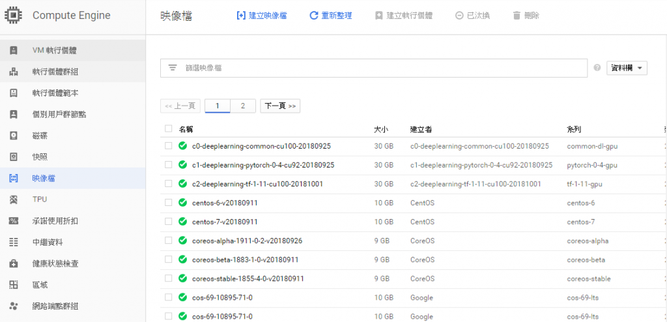This screenshot has height=322, width=667.
Task: Click the 系列 column header
Action: (574, 129)
